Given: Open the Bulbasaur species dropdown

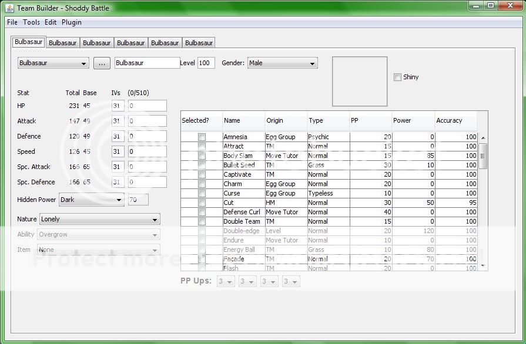Looking at the screenshot, I should pos(53,63).
